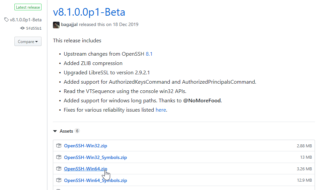The height and width of the screenshot is (190, 320).
Task: Click the Latest release badge
Action: [x=28, y=7]
